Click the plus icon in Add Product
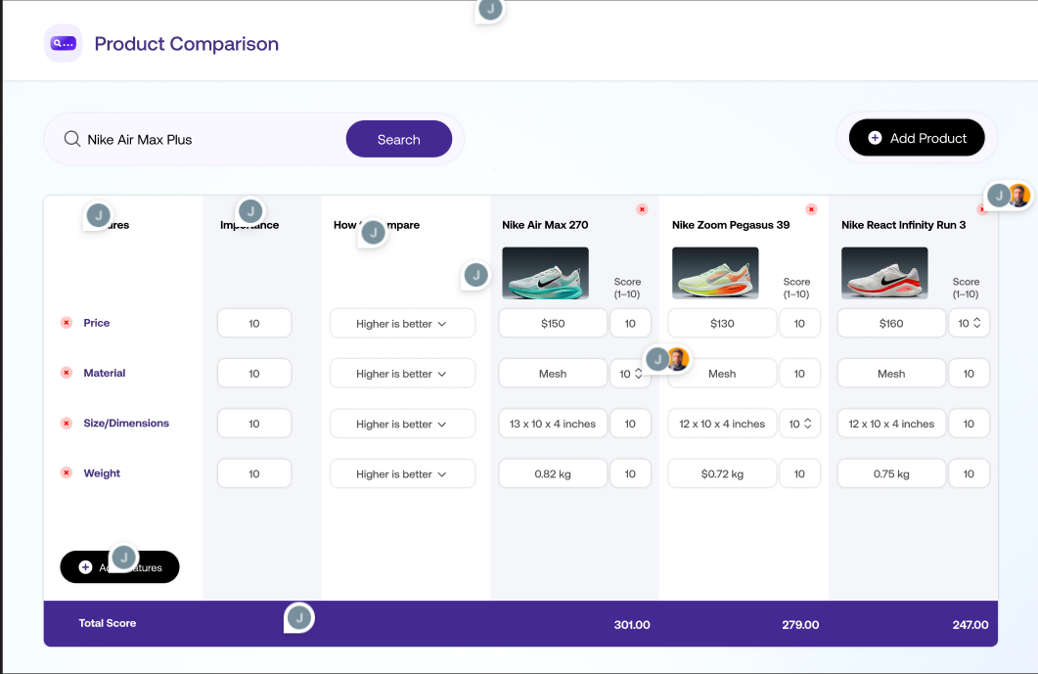The width and height of the screenshot is (1038, 674). 875,138
